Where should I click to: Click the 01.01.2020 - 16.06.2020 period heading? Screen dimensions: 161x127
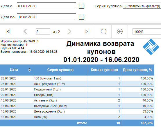[x=101, y=60]
